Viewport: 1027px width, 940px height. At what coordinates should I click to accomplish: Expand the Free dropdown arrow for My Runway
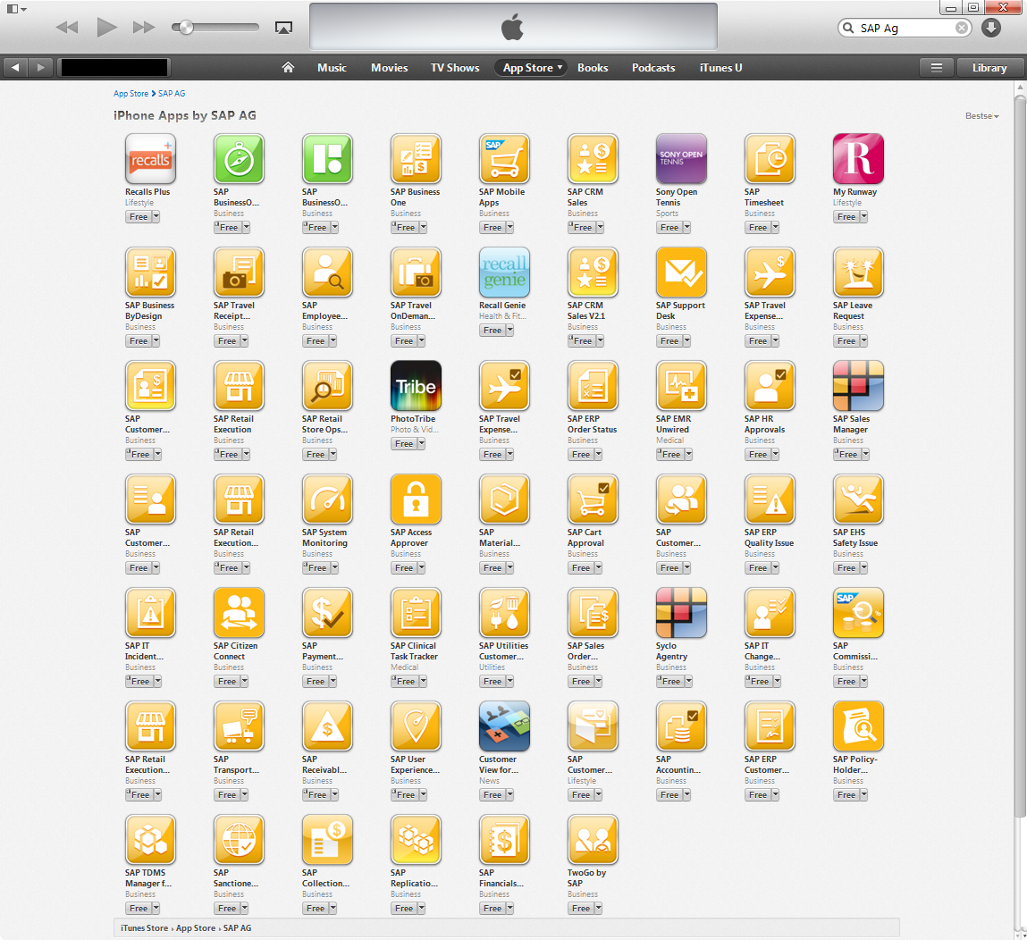(x=864, y=216)
